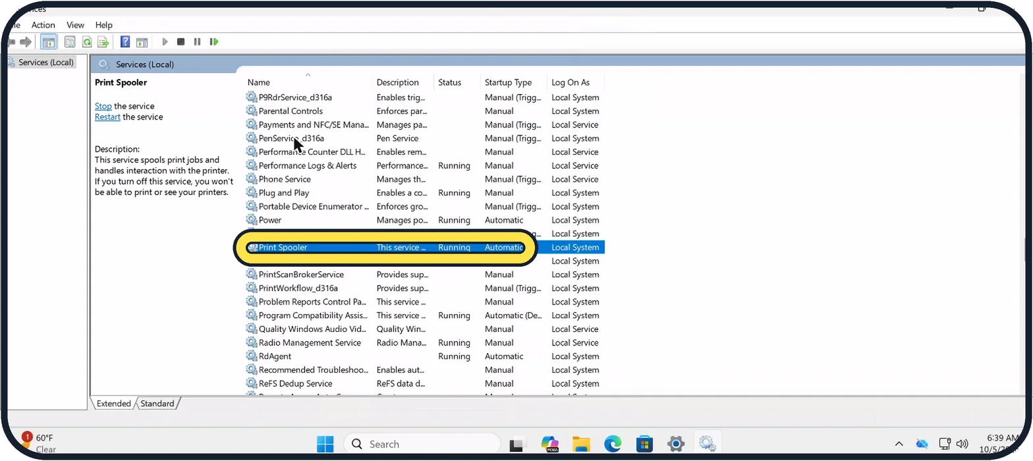
Task: Open the View menu
Action: [x=76, y=25]
